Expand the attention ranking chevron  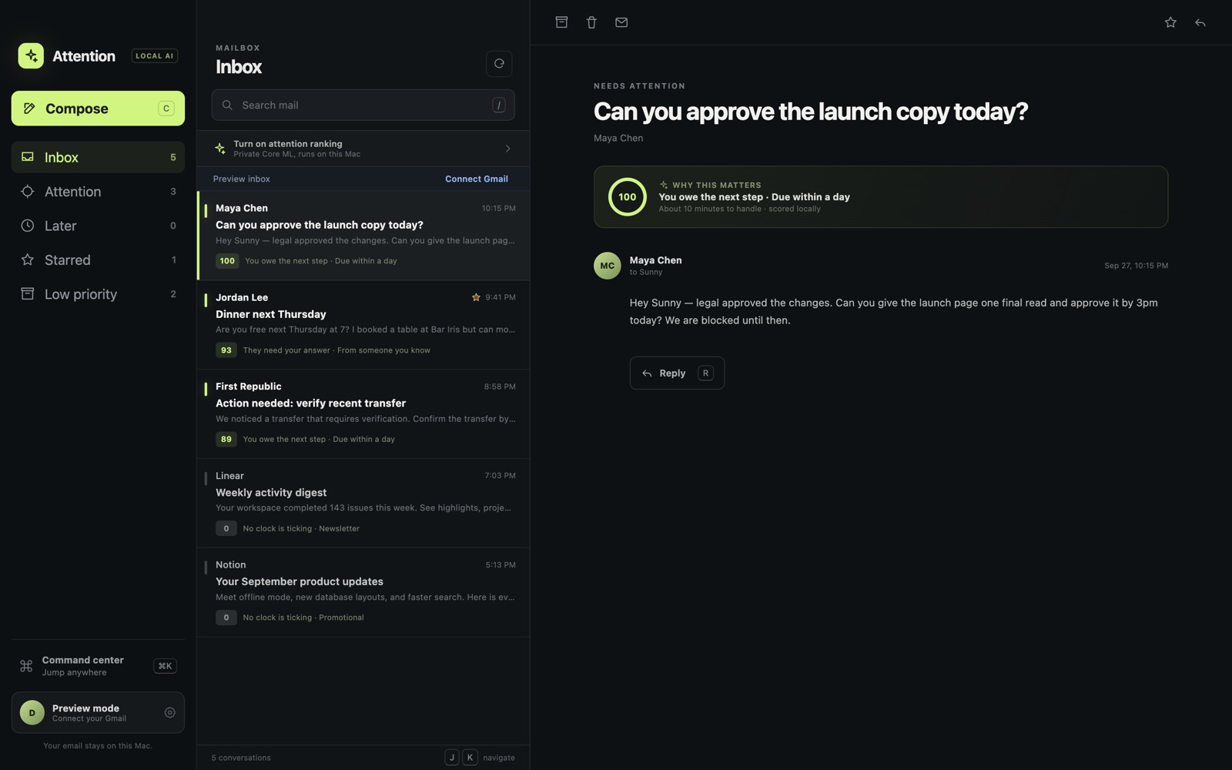click(x=507, y=149)
